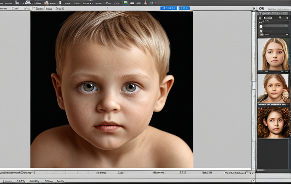Click the green icon in top toolbar
This screenshot has width=291, height=184.
(x=125, y=3)
